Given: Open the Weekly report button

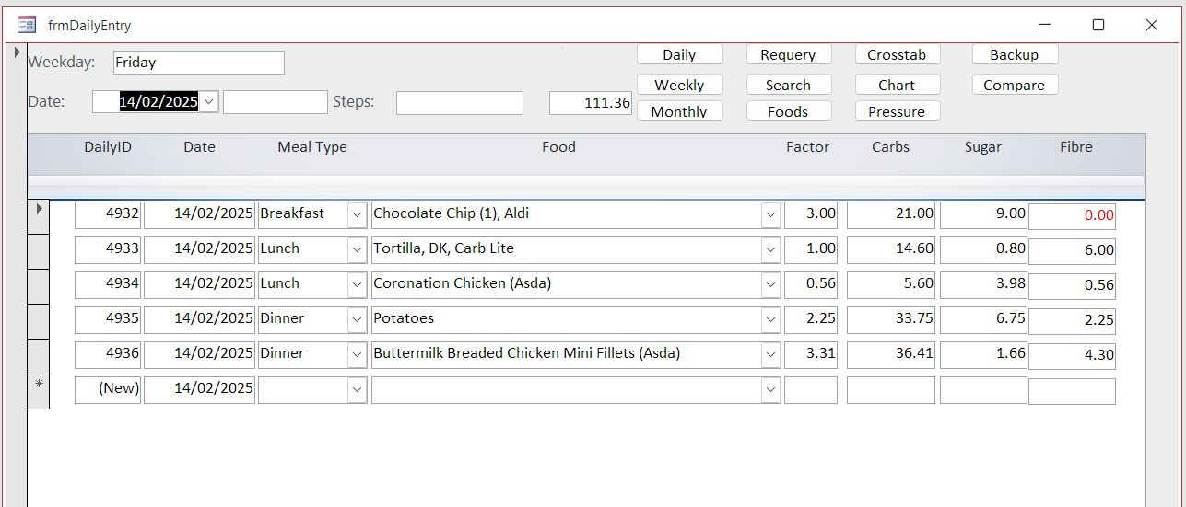Looking at the screenshot, I should [679, 85].
